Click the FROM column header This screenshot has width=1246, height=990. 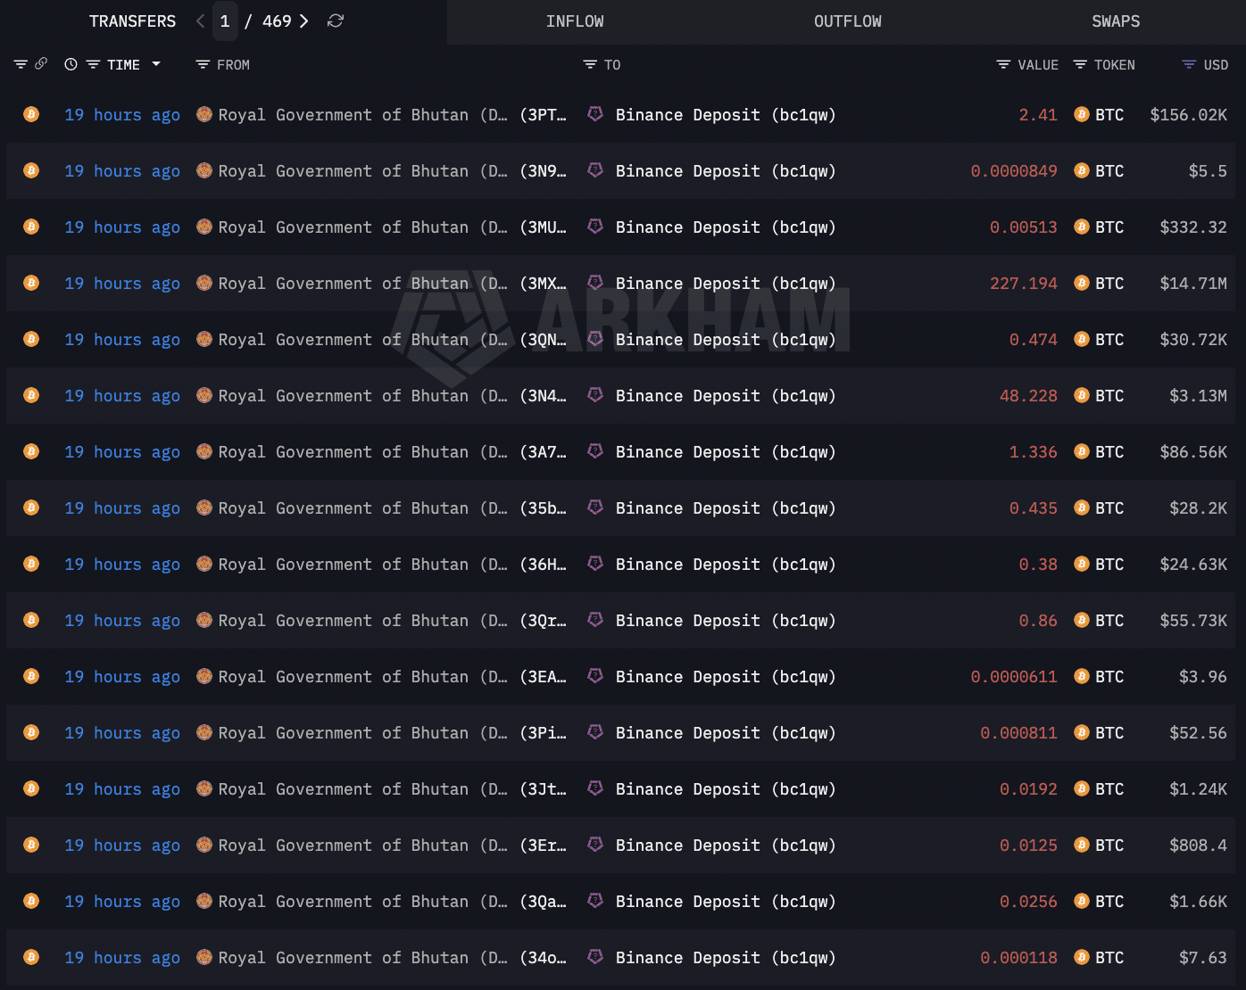[x=233, y=65]
